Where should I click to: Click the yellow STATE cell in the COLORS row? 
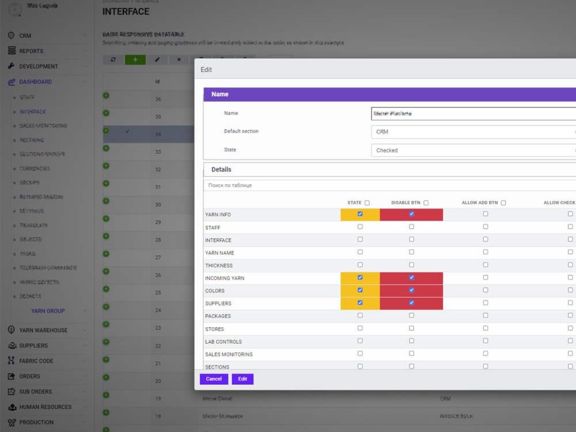[x=359, y=291]
